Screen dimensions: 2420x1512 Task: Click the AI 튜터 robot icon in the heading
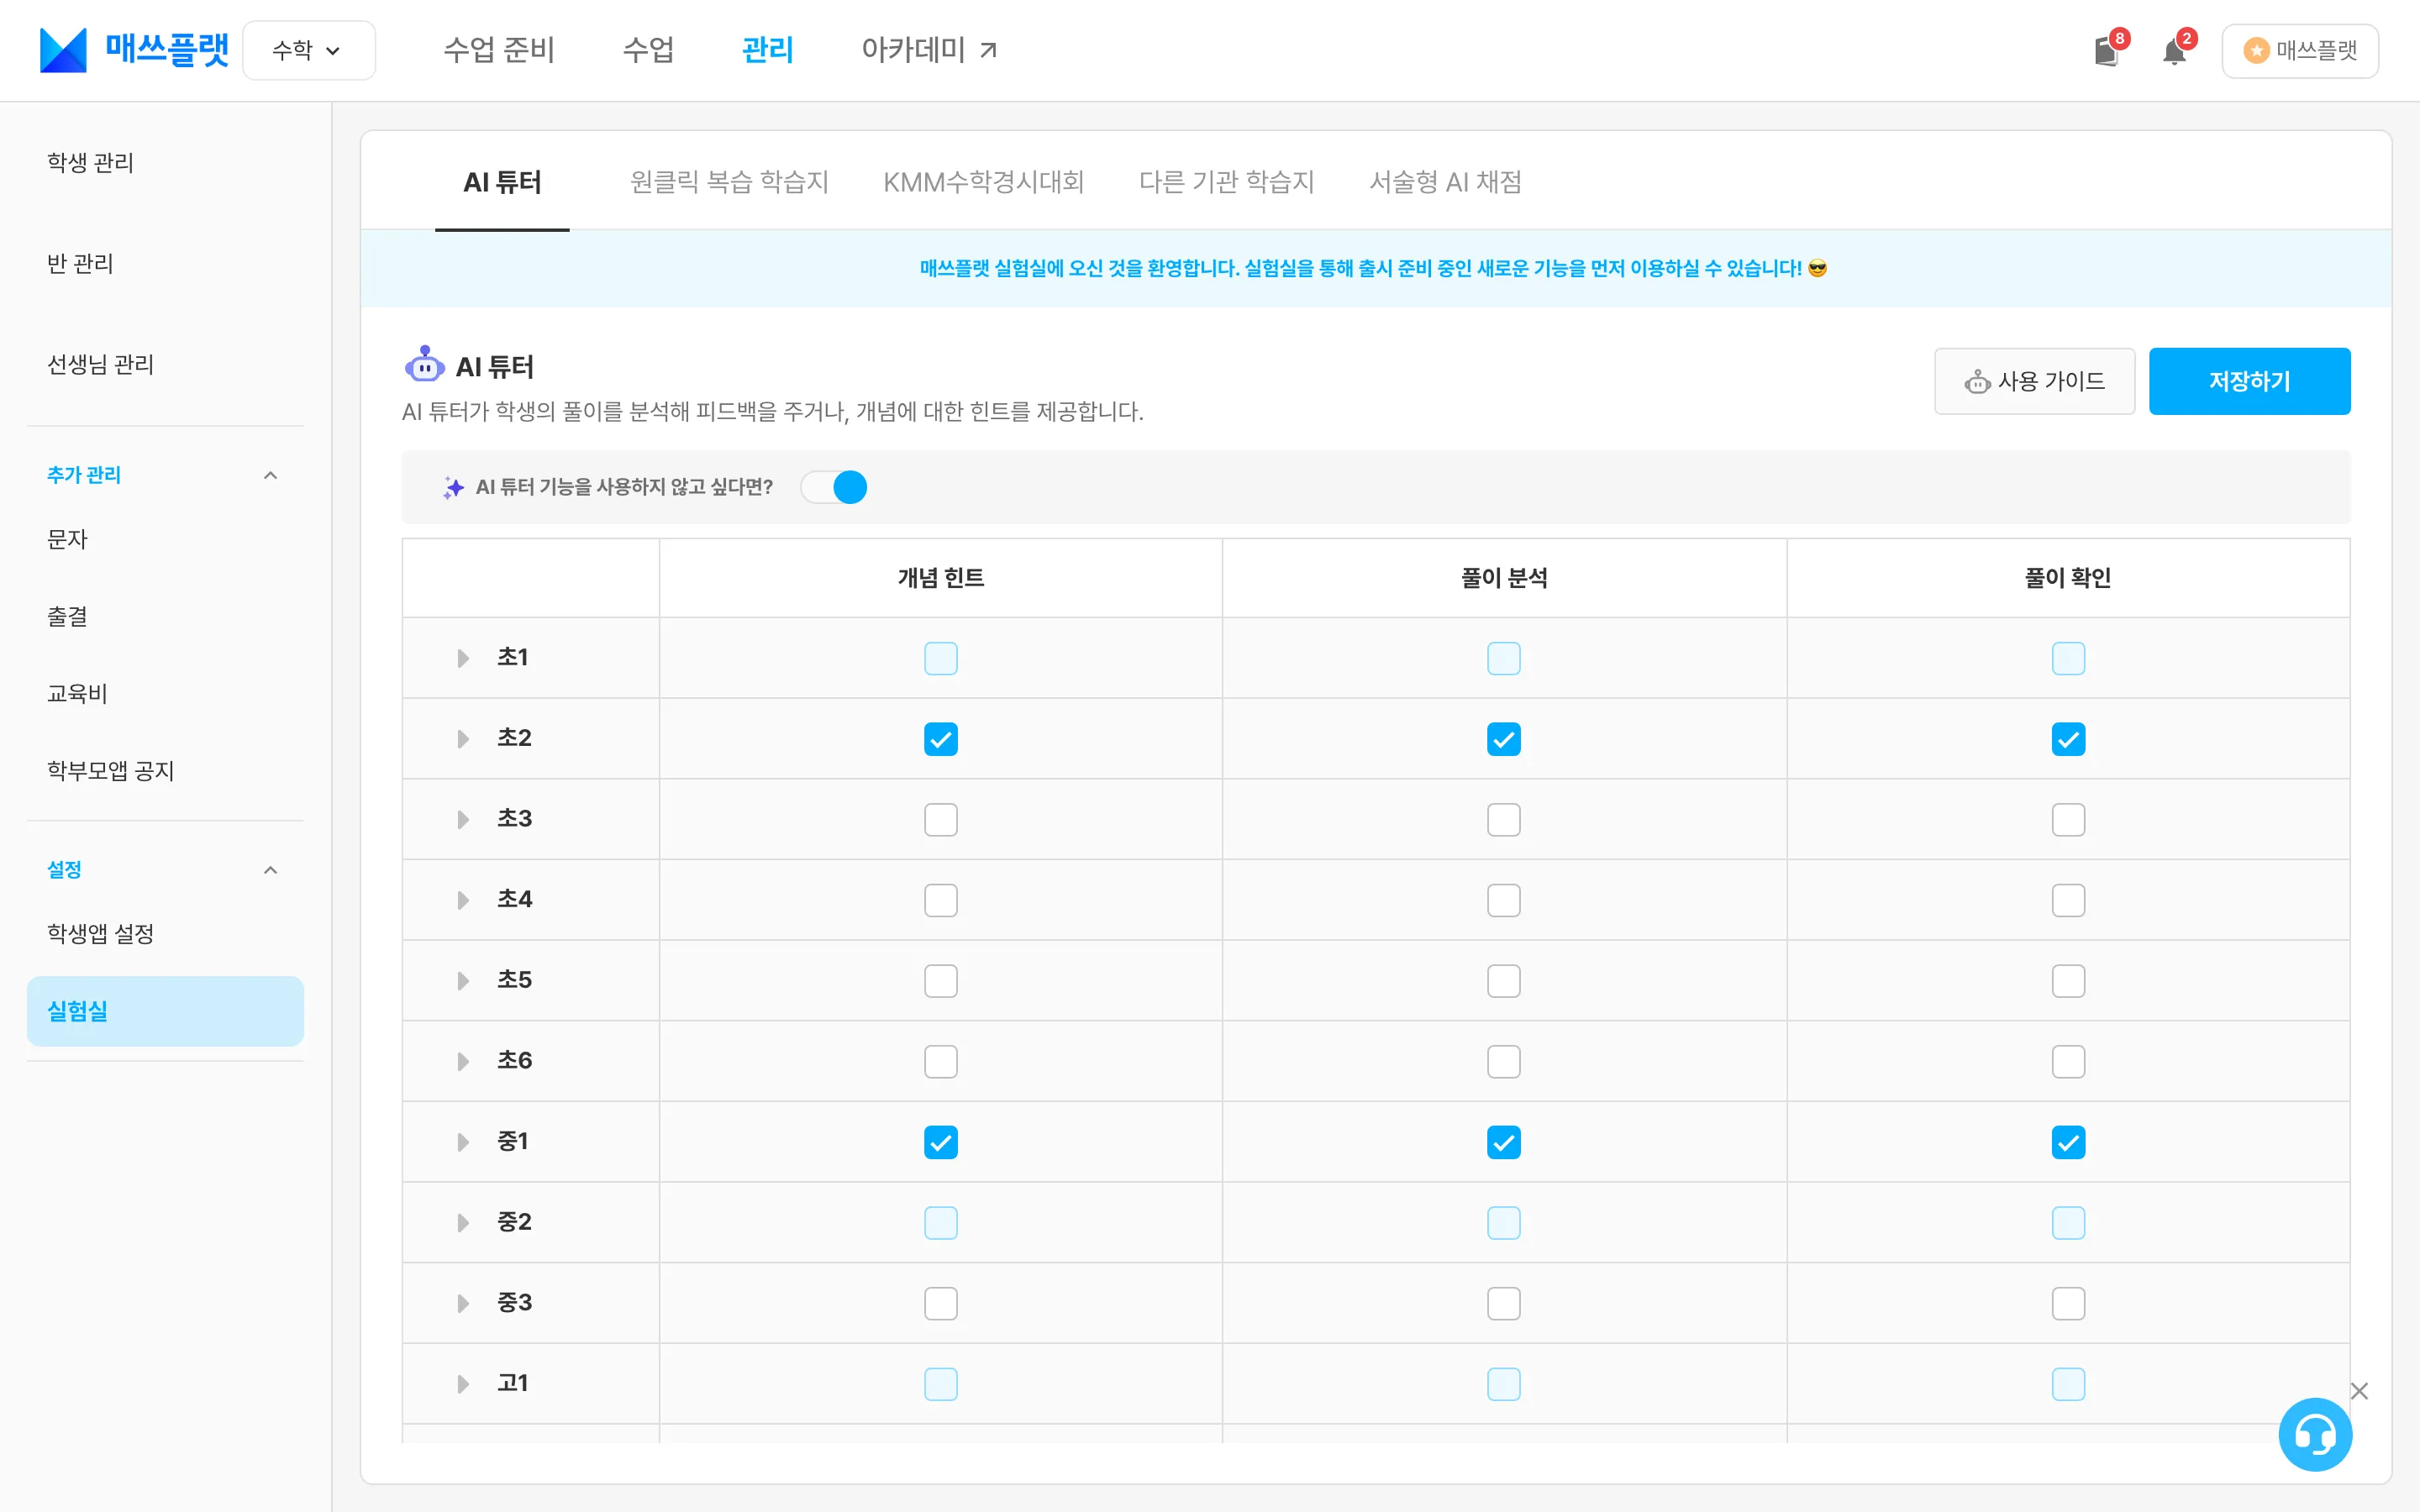tap(425, 365)
